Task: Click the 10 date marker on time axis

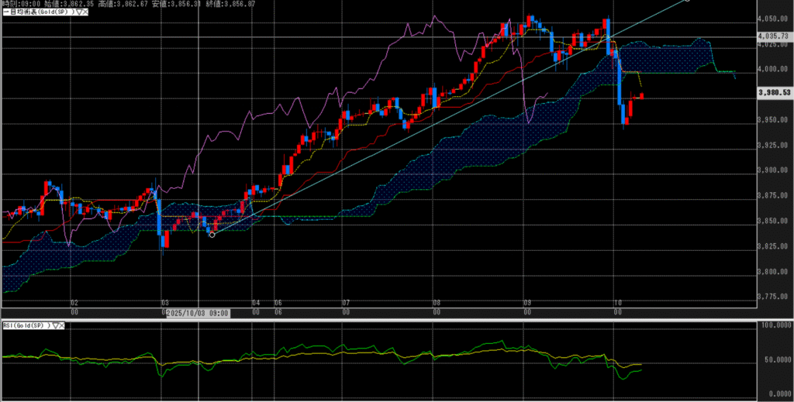Action: click(x=617, y=304)
